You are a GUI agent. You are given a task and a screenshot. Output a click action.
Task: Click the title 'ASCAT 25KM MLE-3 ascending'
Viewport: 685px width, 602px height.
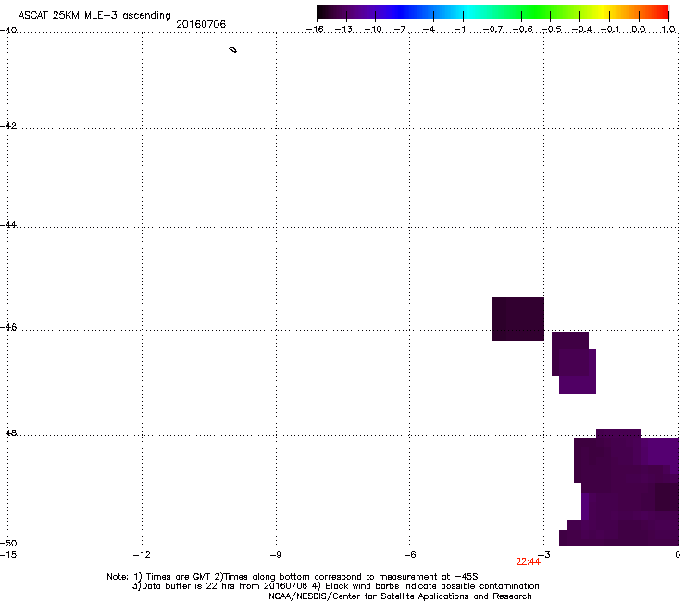[94, 16]
